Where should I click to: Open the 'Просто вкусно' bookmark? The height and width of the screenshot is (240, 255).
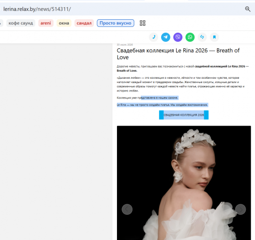(116, 23)
